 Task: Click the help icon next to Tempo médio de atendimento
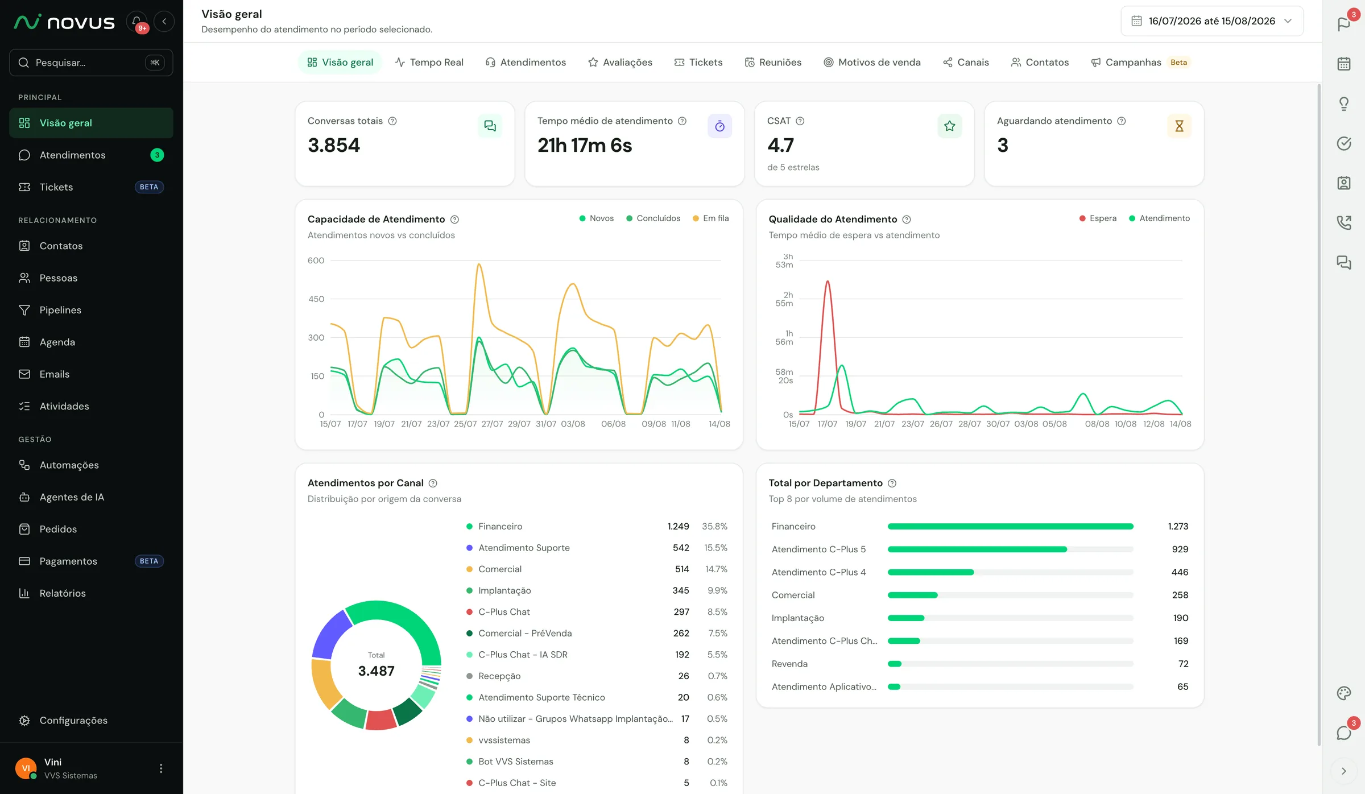[682, 121]
